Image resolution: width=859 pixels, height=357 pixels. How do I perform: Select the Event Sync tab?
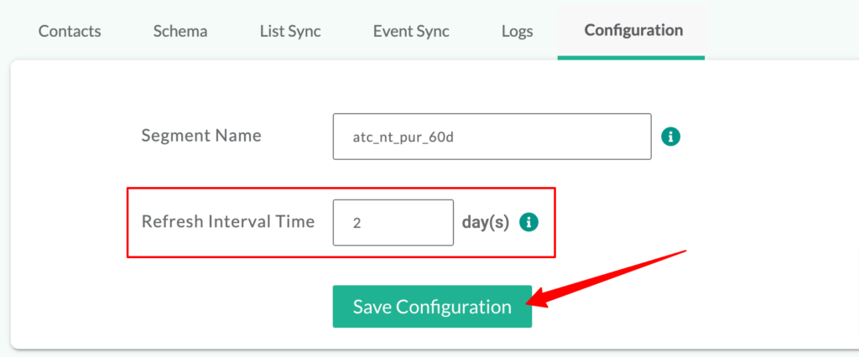tap(411, 31)
